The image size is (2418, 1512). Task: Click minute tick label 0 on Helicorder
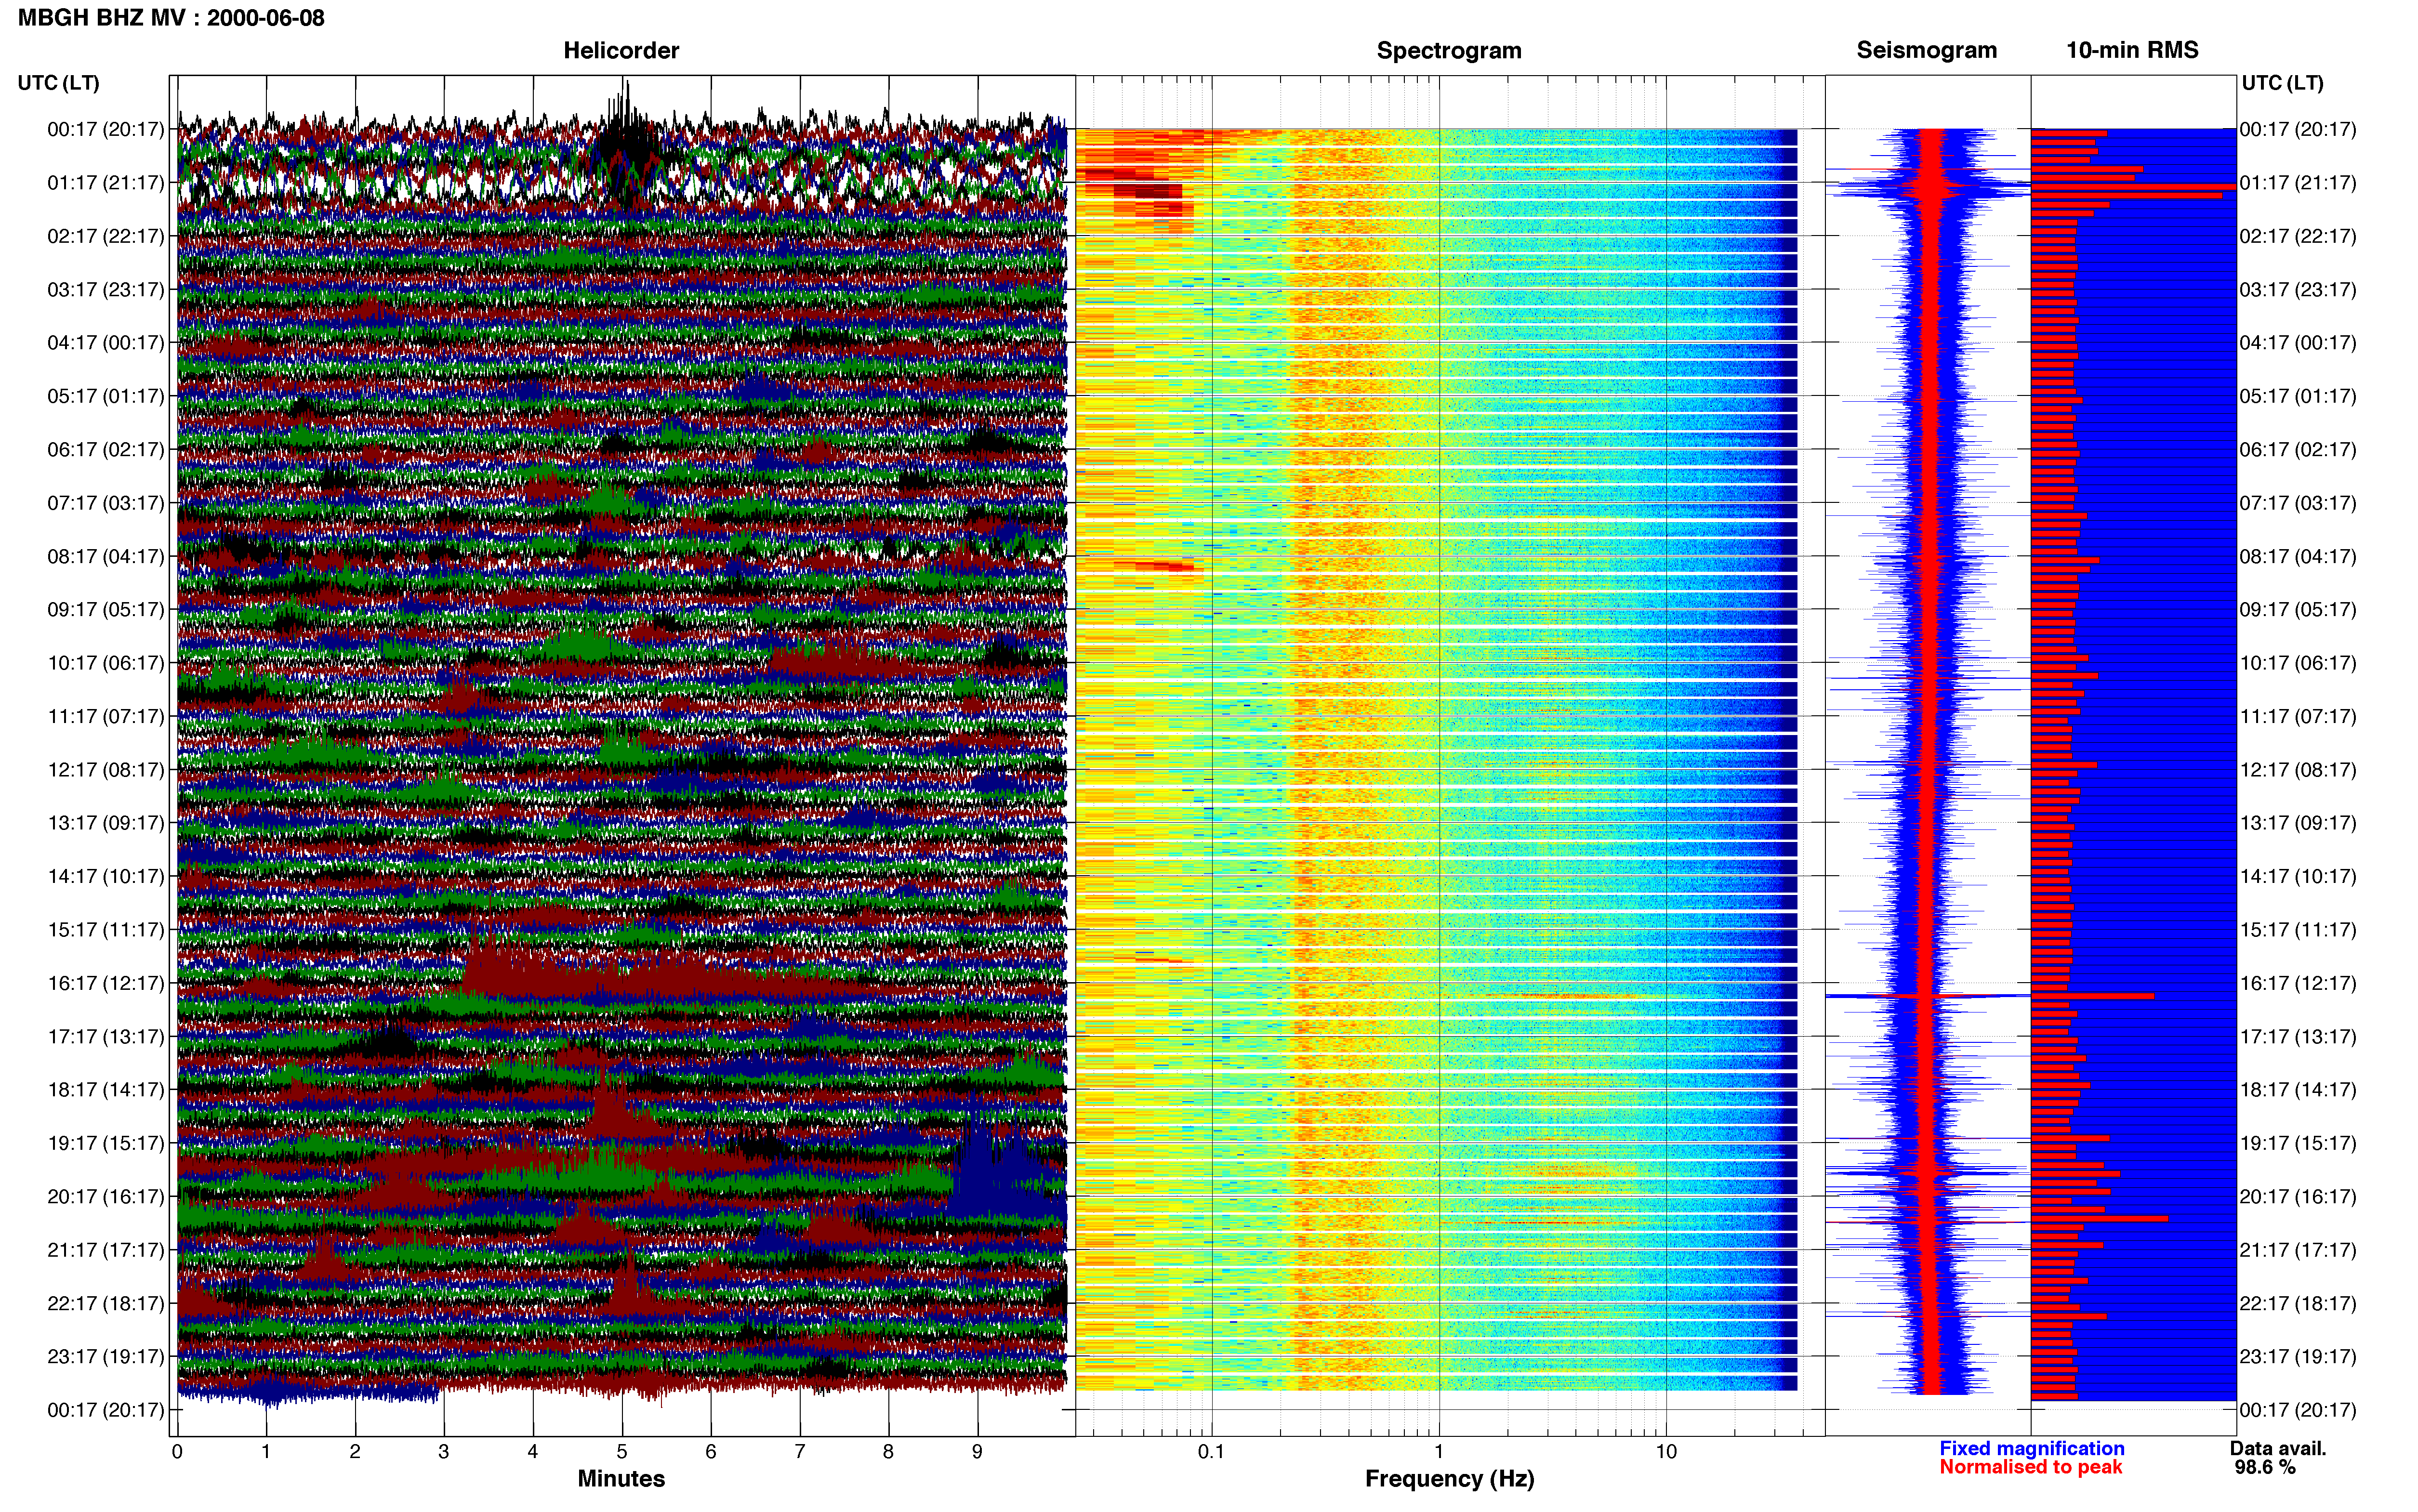point(177,1452)
